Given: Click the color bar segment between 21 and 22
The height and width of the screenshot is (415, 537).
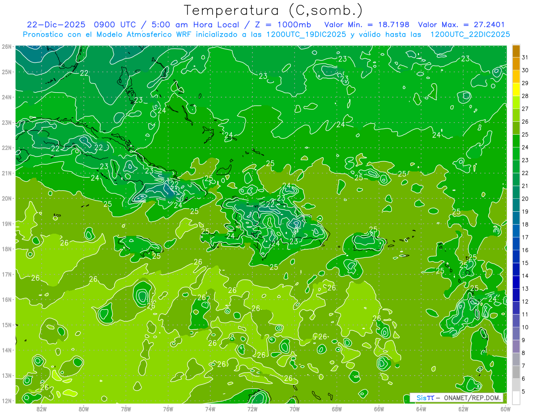Looking at the screenshot, I should point(516,180).
